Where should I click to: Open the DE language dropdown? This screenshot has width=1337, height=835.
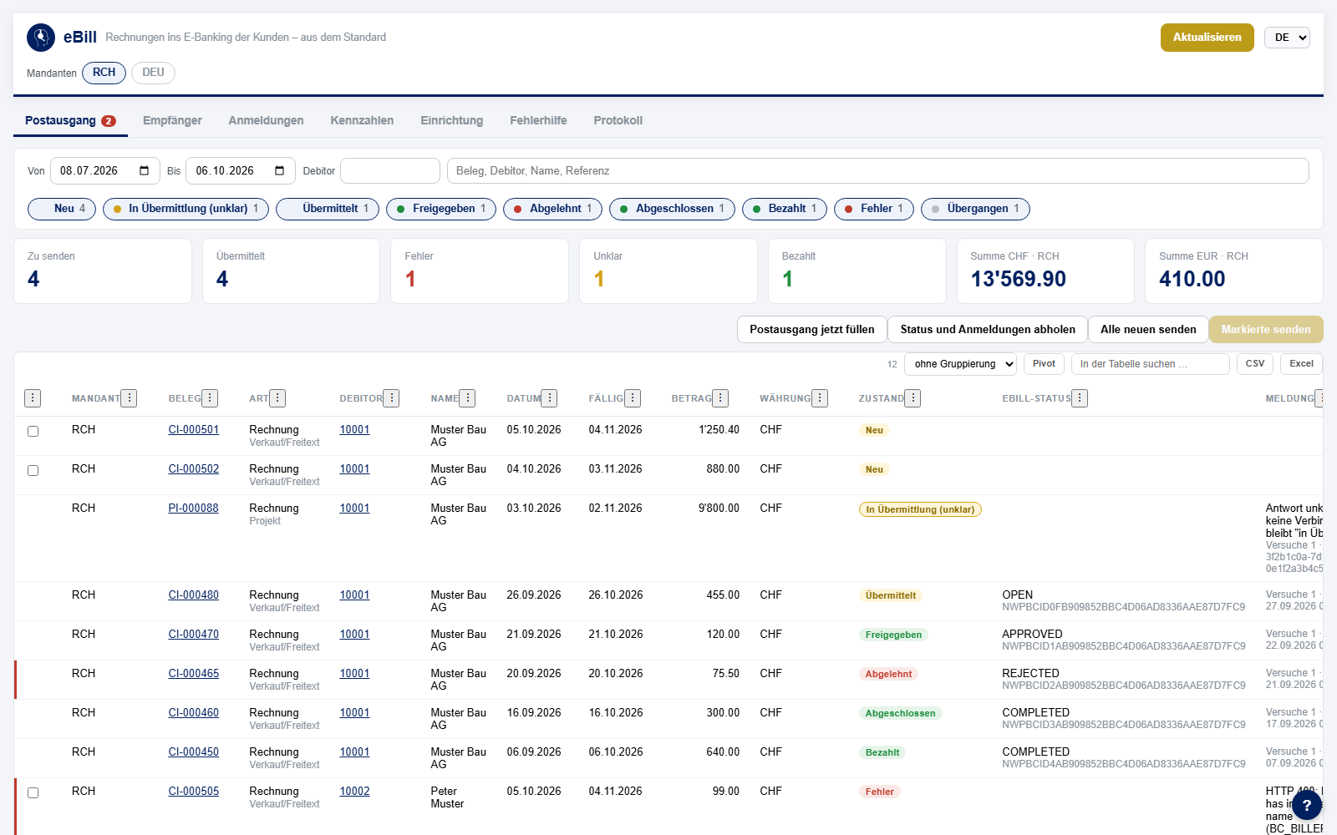1287,38
